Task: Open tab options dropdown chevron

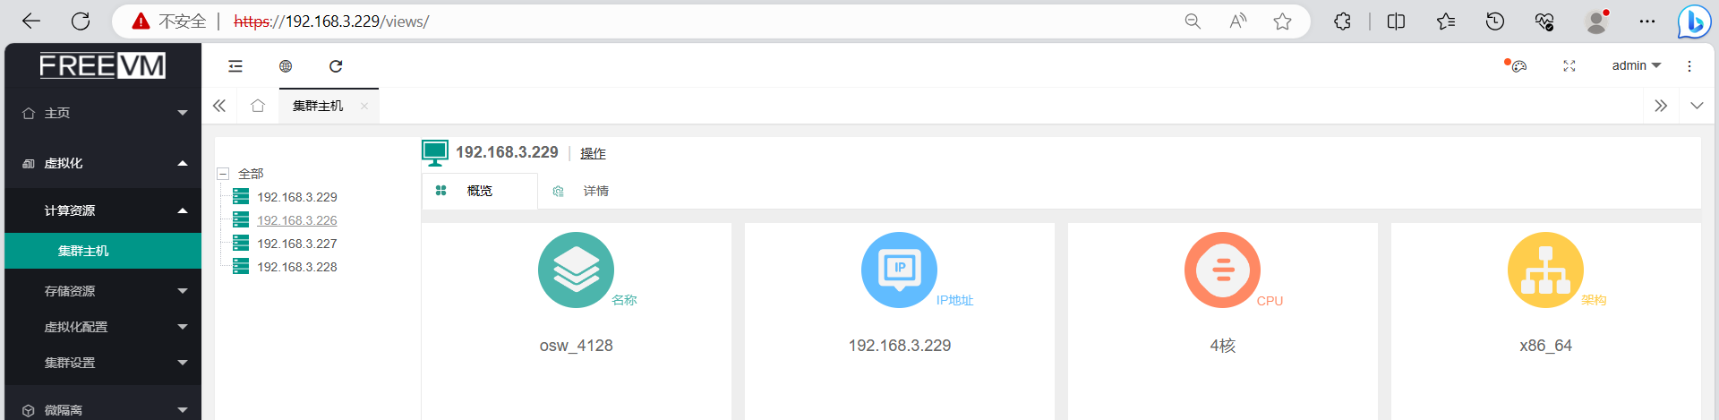Action: point(1697,106)
